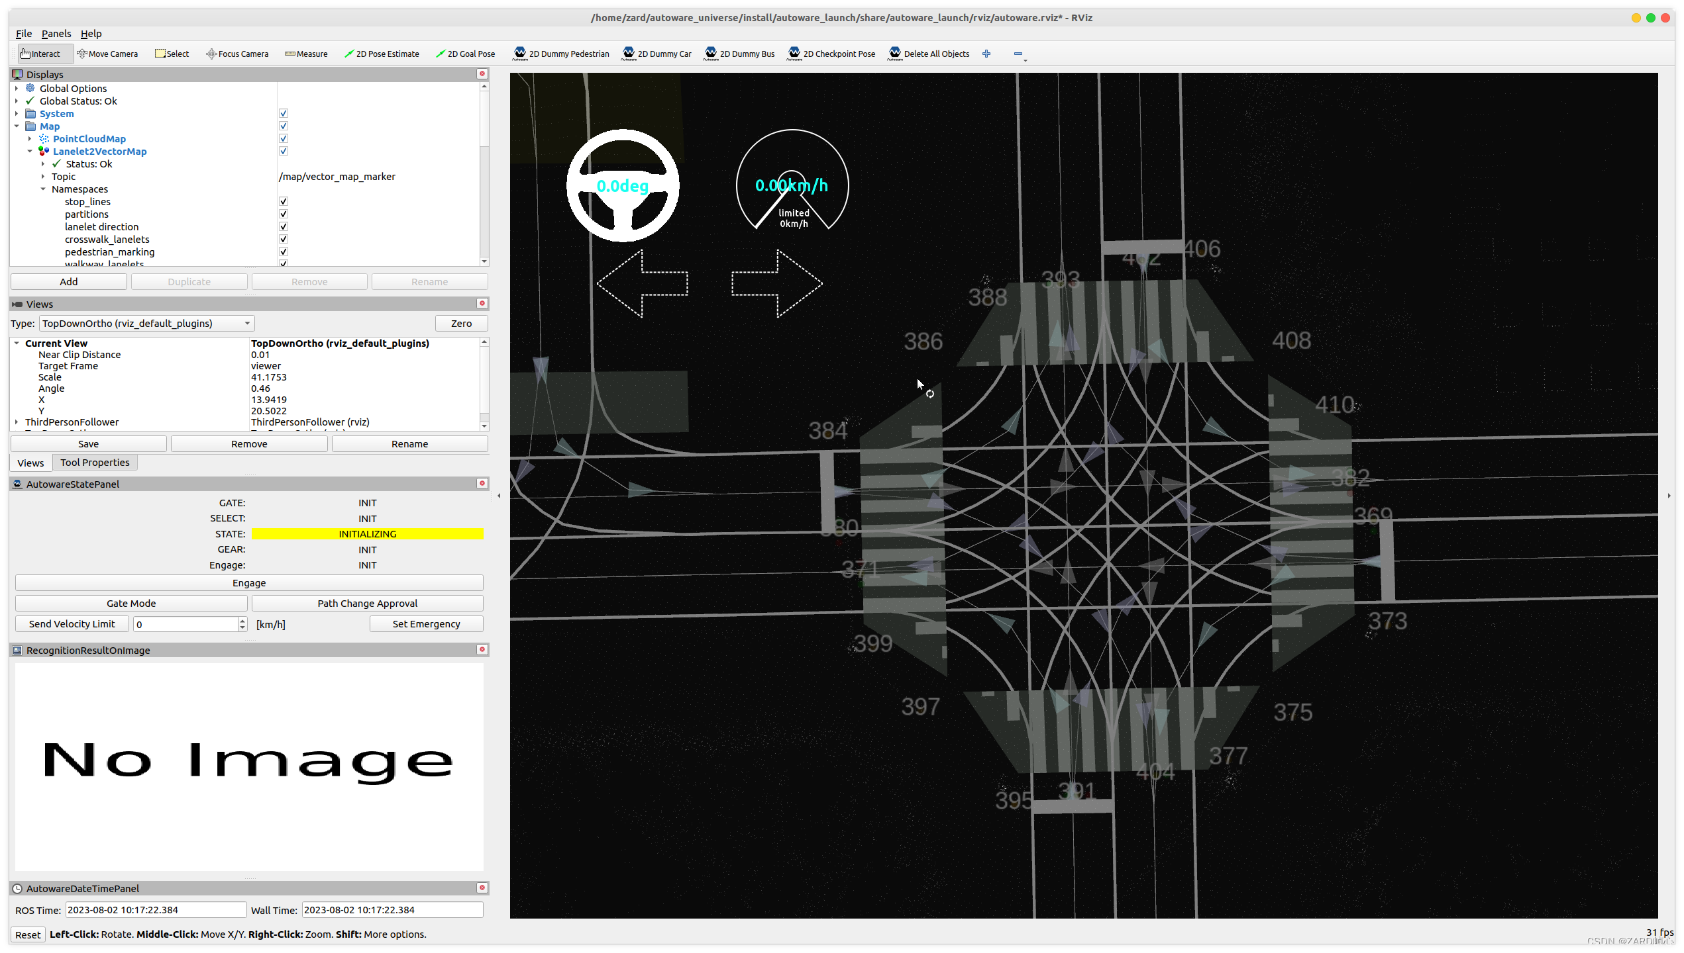
Task: Disable the crosswalk_lanelets namespace checkbox
Action: click(x=284, y=239)
